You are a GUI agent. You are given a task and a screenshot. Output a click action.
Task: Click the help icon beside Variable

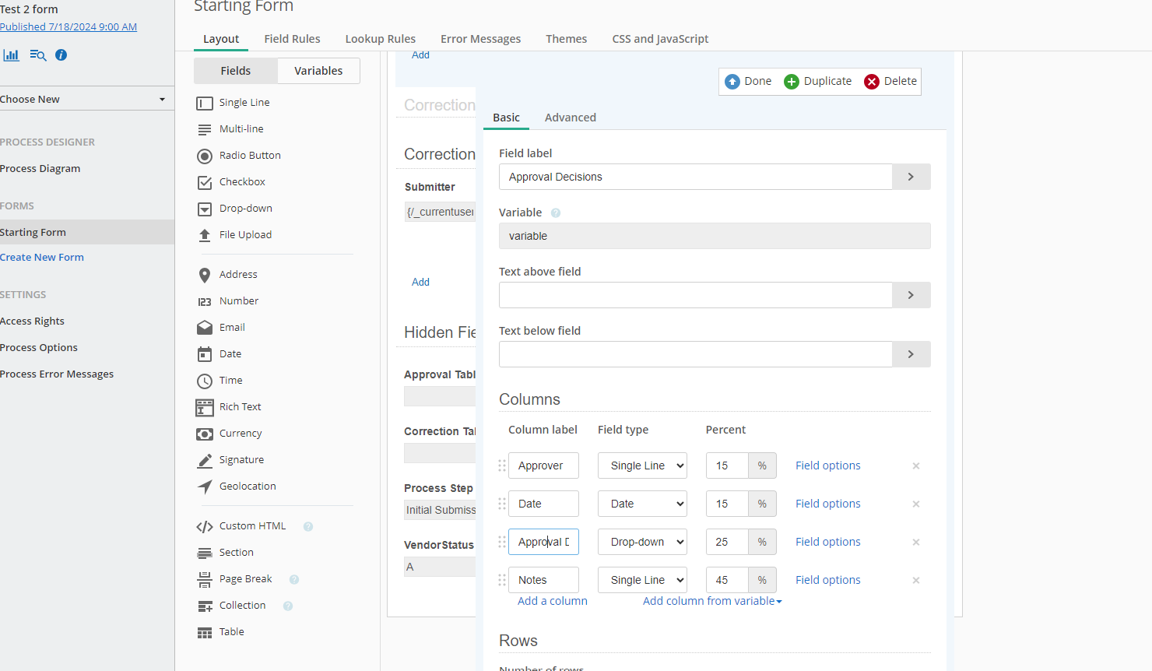(556, 213)
